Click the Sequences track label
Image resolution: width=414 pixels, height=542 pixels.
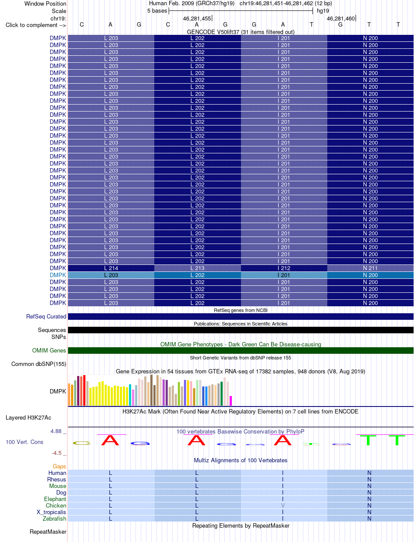[52, 330]
